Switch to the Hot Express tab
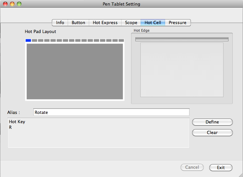The height and width of the screenshot is (177, 243). (105, 23)
